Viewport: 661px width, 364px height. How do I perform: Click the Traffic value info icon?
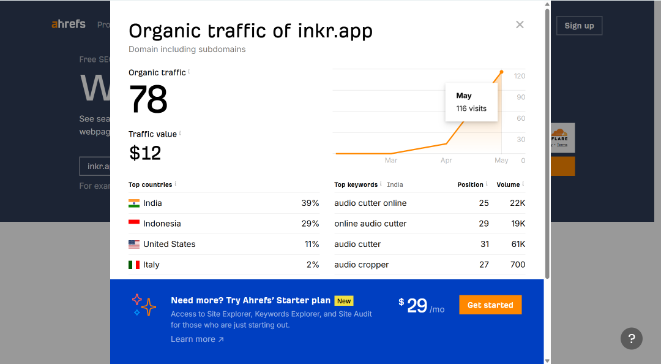[x=180, y=133]
